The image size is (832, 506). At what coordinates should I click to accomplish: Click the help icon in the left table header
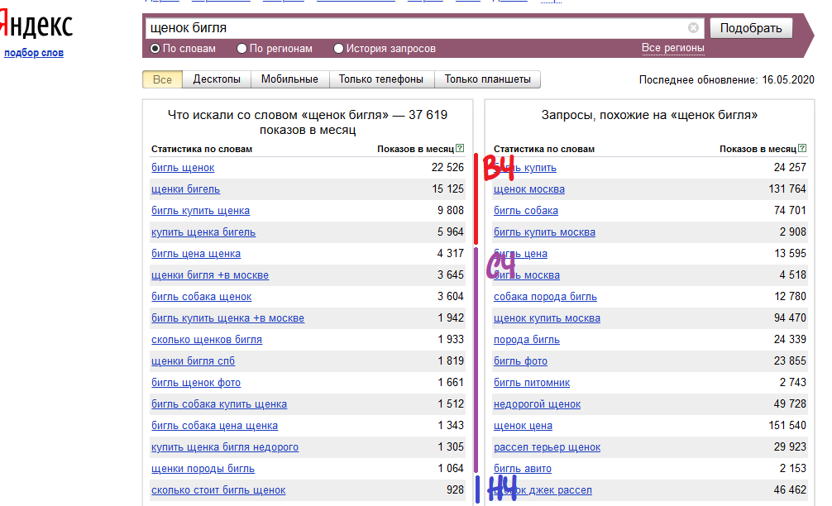pos(460,149)
